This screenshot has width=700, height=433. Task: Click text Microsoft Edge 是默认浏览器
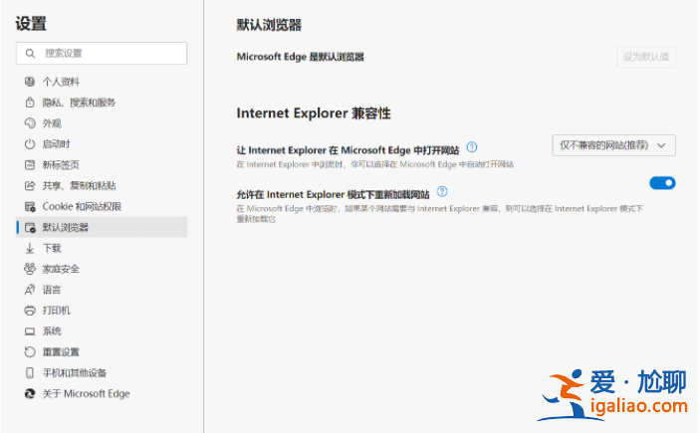[300, 57]
